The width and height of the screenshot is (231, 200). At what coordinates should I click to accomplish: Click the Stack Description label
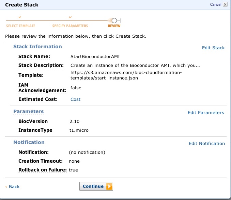(x=41, y=65)
